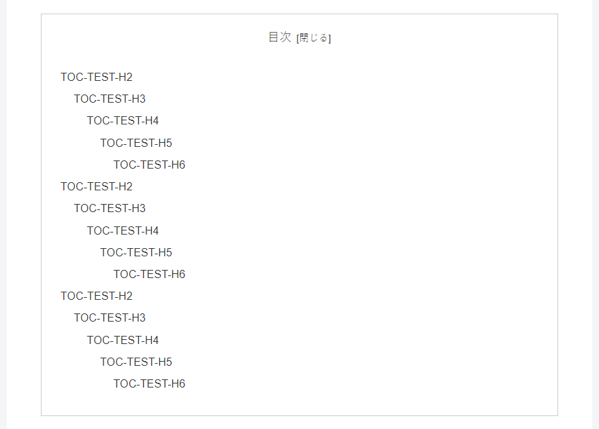The width and height of the screenshot is (599, 429).
Task: Click the opening bracket before 閉じる
Action: coord(297,38)
